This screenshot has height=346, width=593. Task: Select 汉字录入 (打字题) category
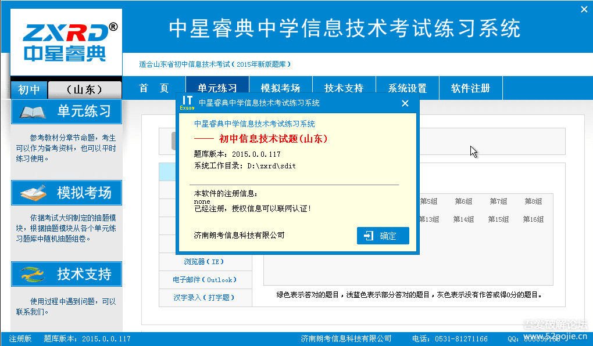[204, 298]
